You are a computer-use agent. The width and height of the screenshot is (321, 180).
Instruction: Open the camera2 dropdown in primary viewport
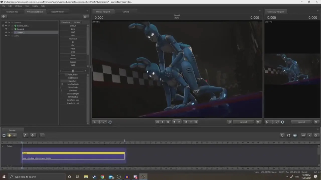pos(244,122)
